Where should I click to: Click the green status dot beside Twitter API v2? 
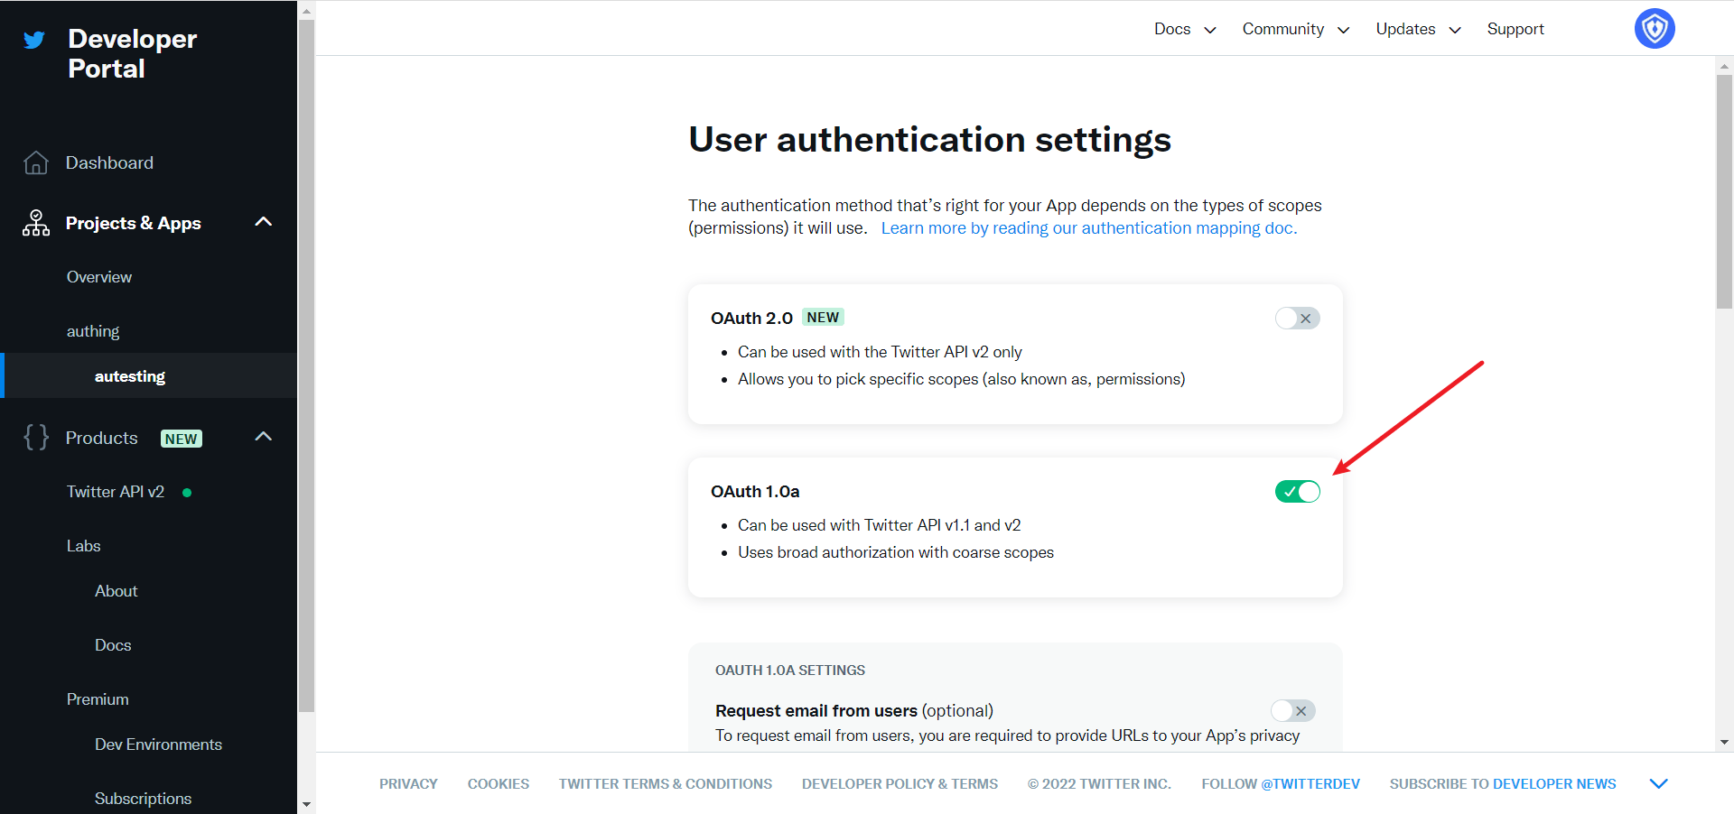(x=187, y=493)
